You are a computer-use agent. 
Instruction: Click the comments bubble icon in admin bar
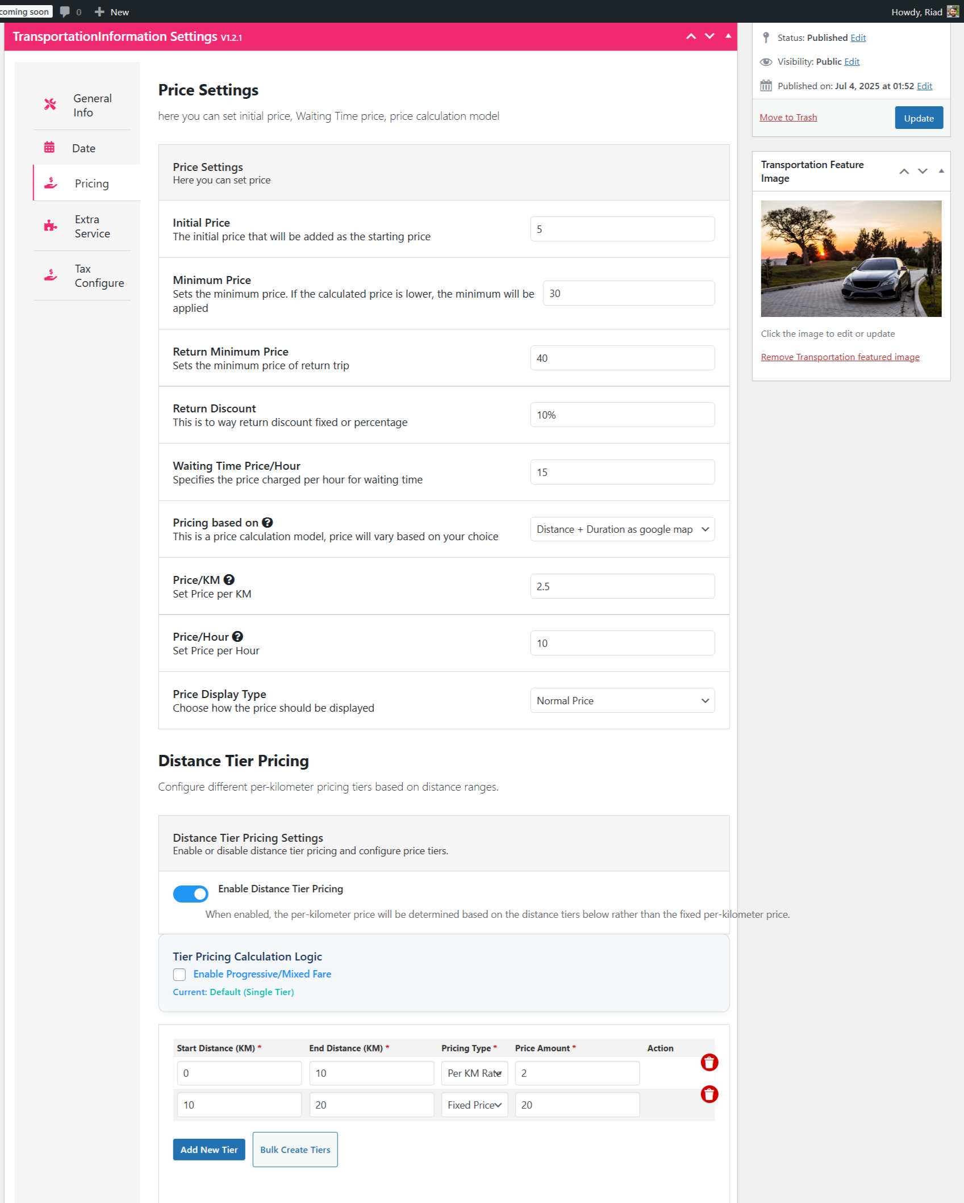point(65,12)
